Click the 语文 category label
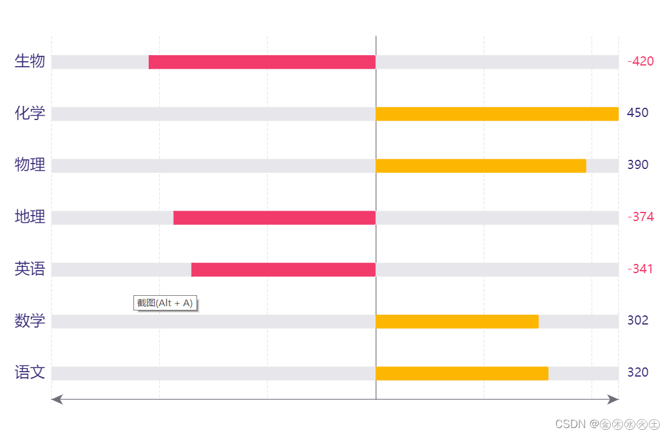669x436 pixels. (30, 372)
